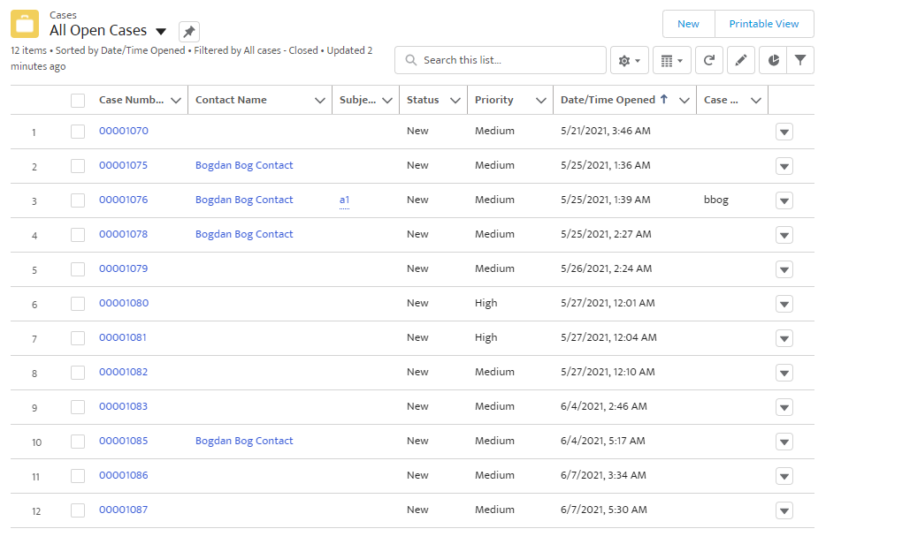Expand the All Open Cases view dropdown

[x=161, y=32]
